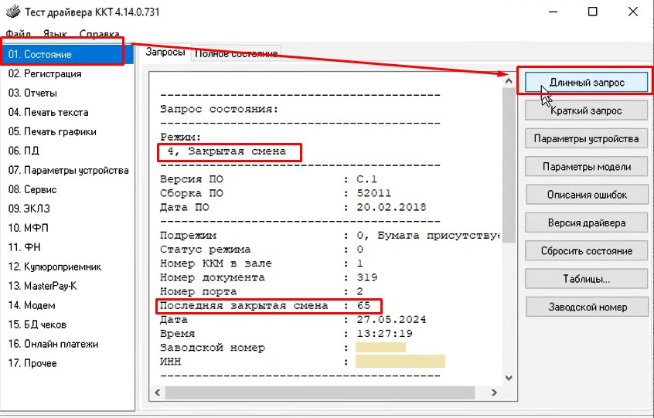Click the 'Последняя закрытая смена' line
The height and width of the screenshot is (418, 654).
(265, 306)
